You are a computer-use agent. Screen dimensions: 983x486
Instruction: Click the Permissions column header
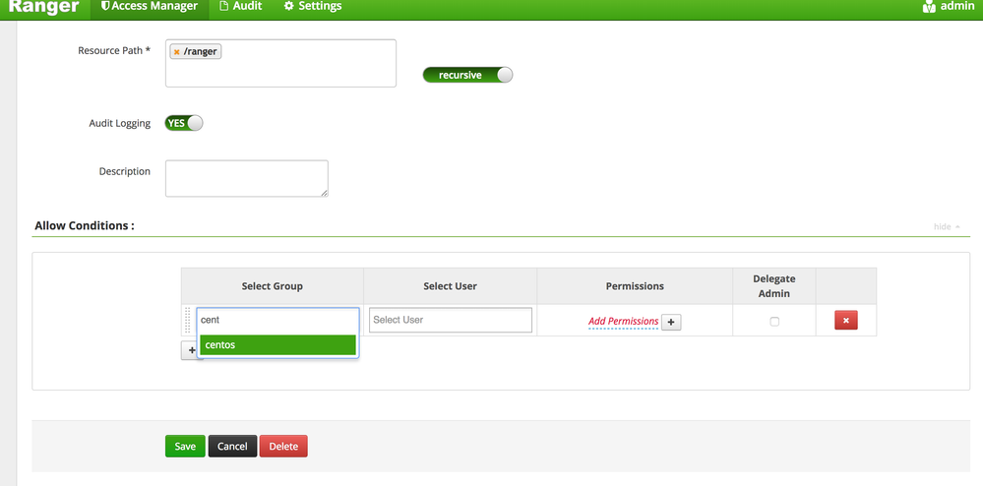click(x=635, y=286)
